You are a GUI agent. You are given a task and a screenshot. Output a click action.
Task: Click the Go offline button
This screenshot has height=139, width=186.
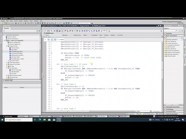point(58,23)
